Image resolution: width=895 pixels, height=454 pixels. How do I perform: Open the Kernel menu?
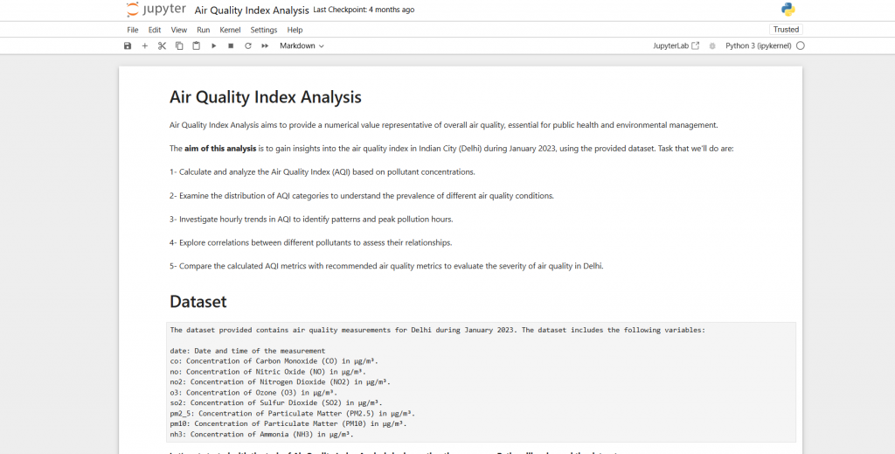tap(230, 30)
